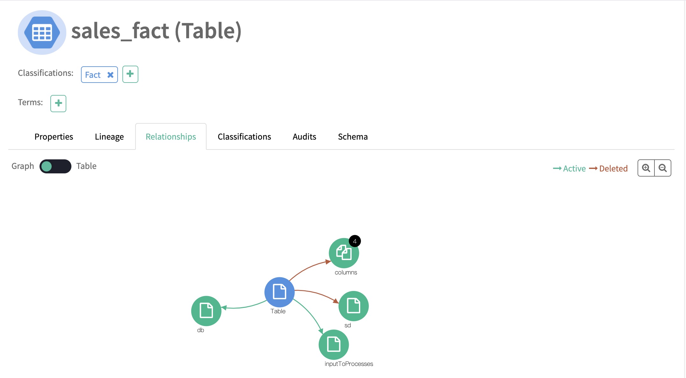Add a new term with plus button
686x378 pixels.
click(x=58, y=103)
